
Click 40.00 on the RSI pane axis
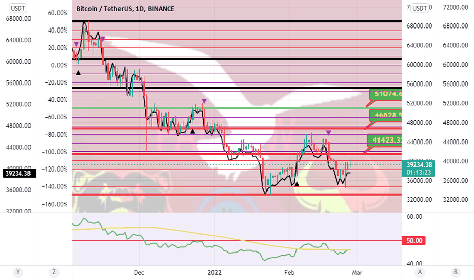pyautogui.click(x=414, y=263)
